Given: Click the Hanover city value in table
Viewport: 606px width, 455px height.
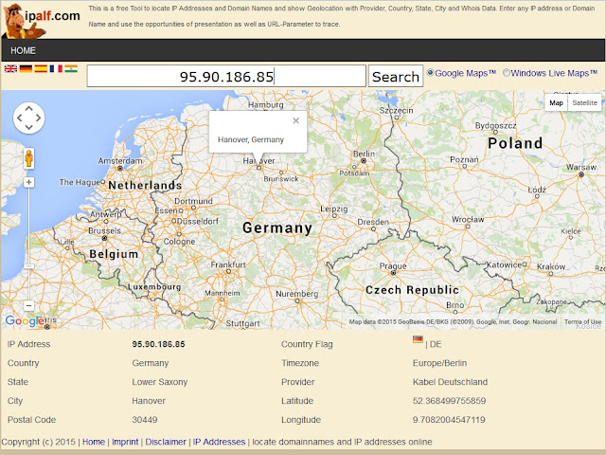Looking at the screenshot, I should point(149,401).
